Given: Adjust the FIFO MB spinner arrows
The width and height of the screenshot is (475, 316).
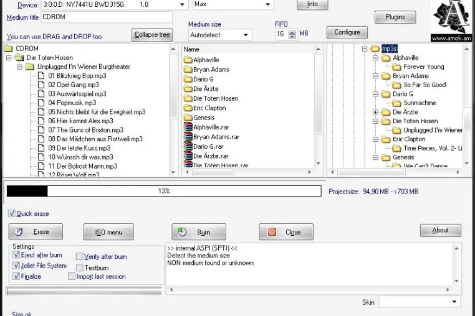Looking at the screenshot, I should point(292,34).
